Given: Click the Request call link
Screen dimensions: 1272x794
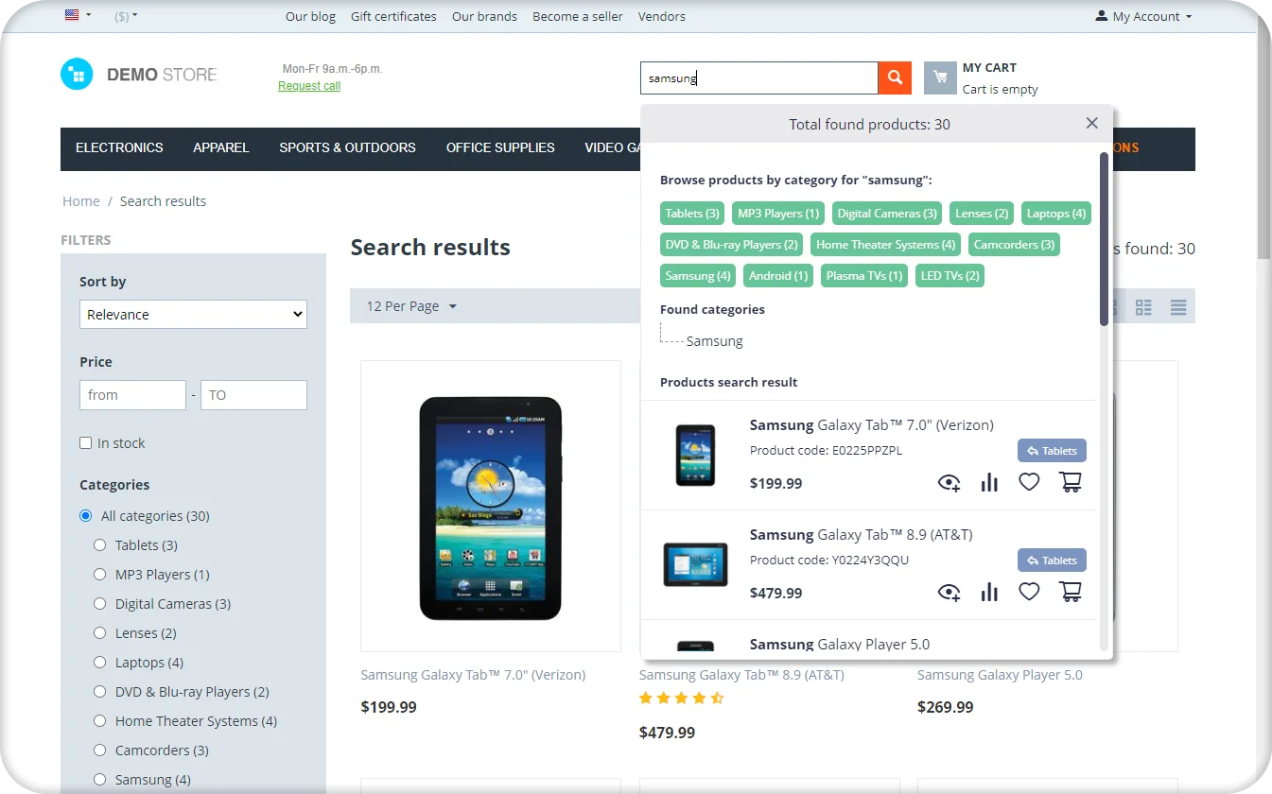Looking at the screenshot, I should coord(309,86).
